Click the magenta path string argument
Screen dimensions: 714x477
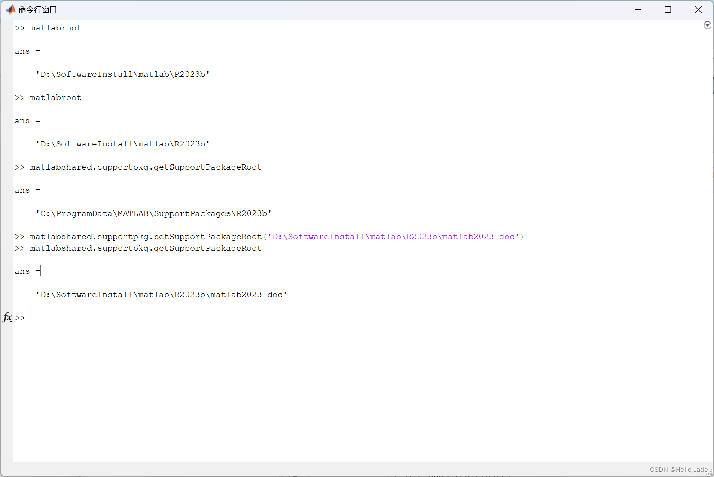click(x=394, y=237)
